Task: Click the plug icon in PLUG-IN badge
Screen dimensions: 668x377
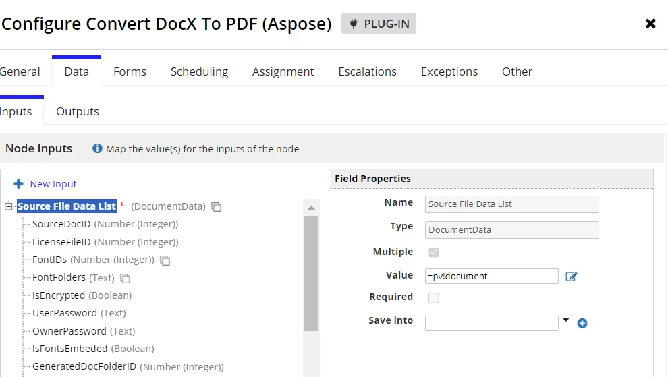Action: pos(353,24)
